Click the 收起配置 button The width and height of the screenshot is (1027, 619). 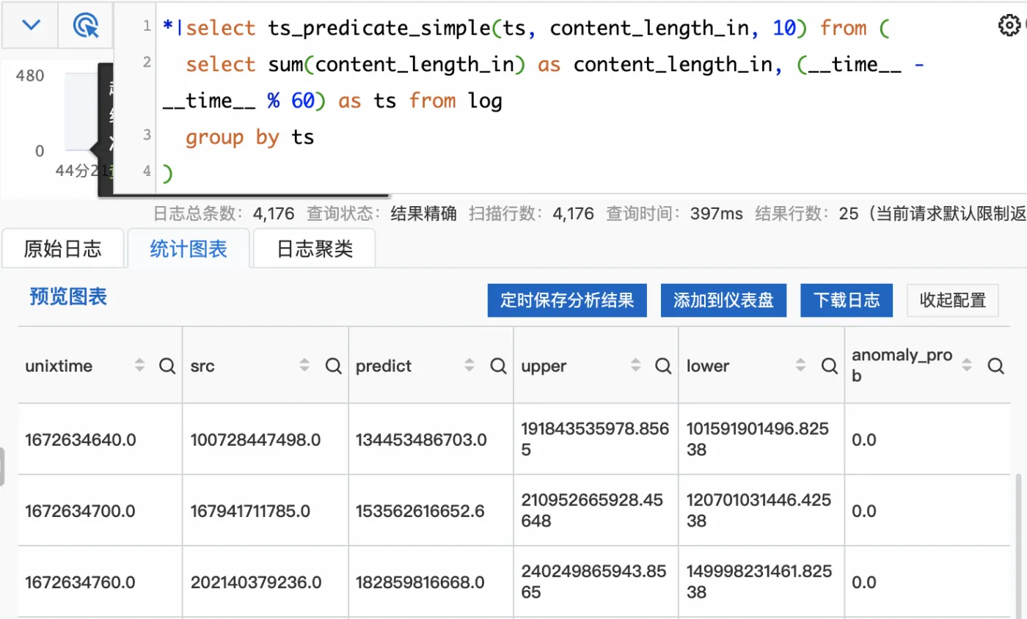(x=953, y=301)
